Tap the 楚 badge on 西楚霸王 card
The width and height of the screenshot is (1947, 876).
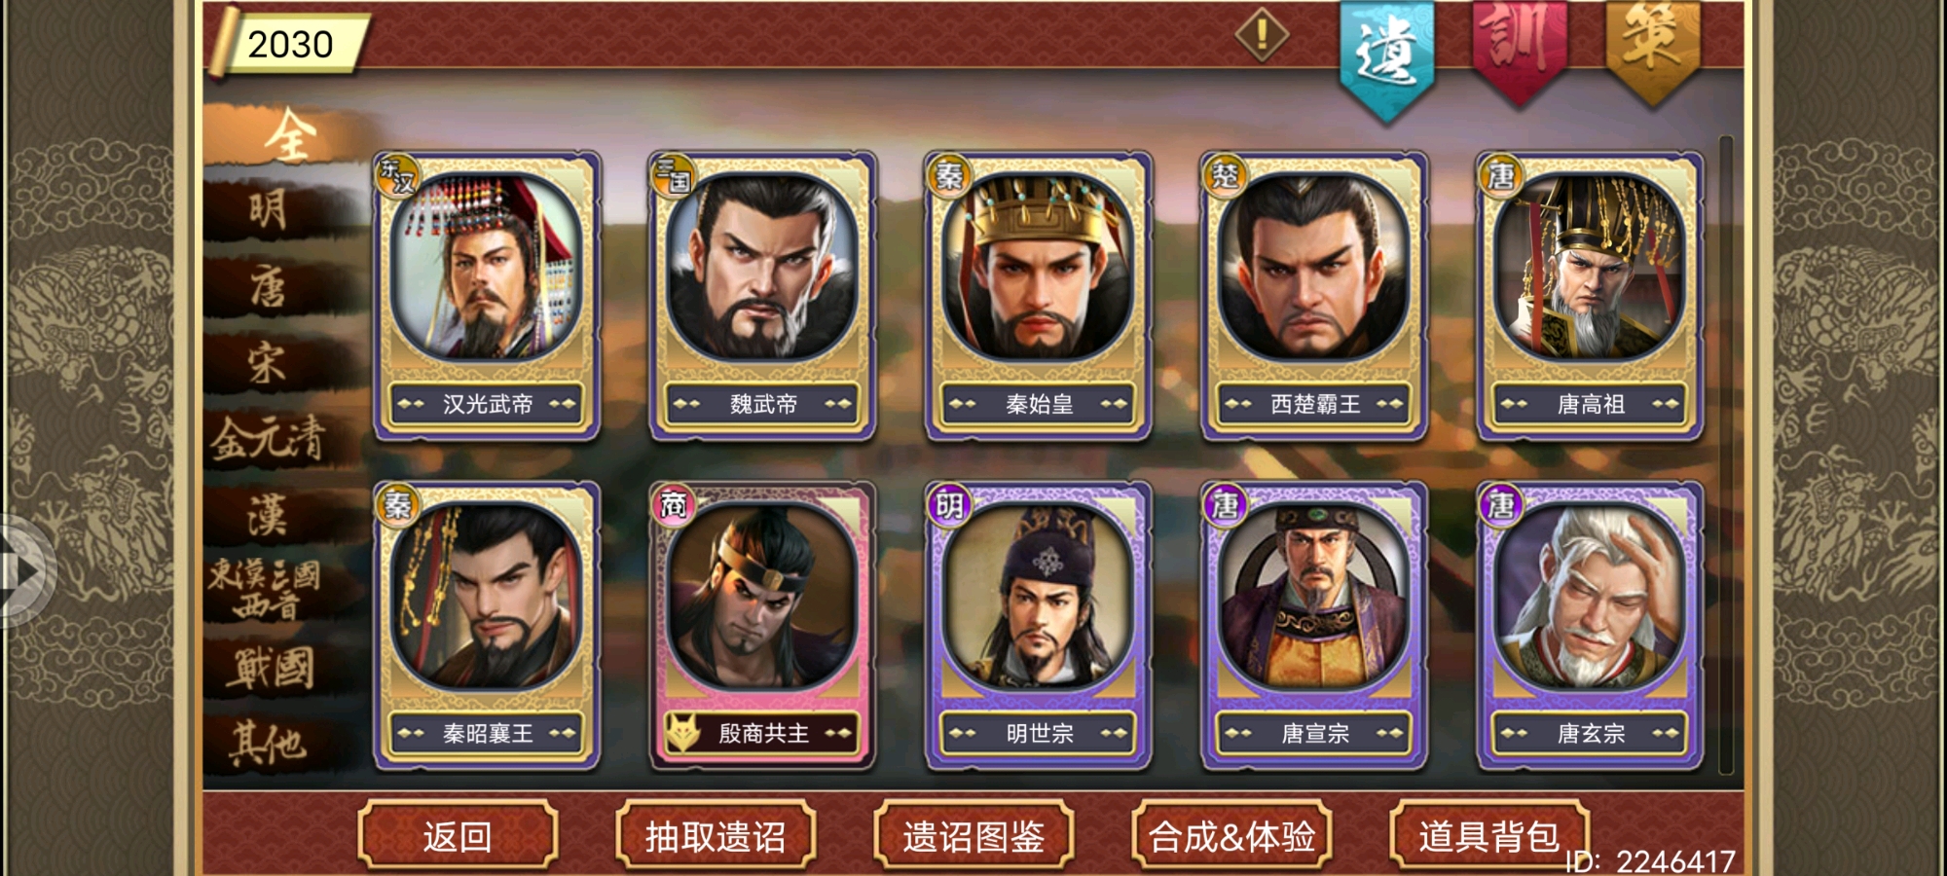(1225, 176)
